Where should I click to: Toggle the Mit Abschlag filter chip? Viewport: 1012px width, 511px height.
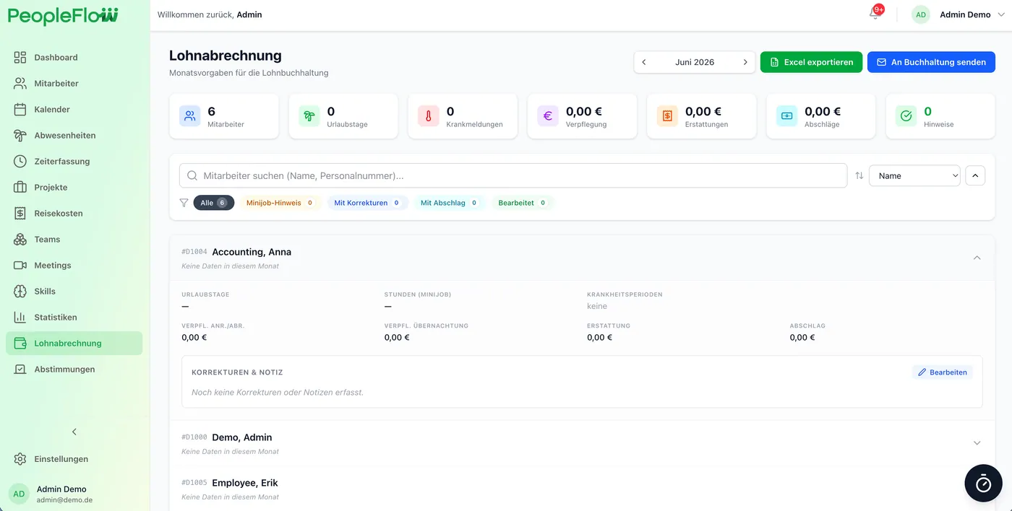pos(450,203)
